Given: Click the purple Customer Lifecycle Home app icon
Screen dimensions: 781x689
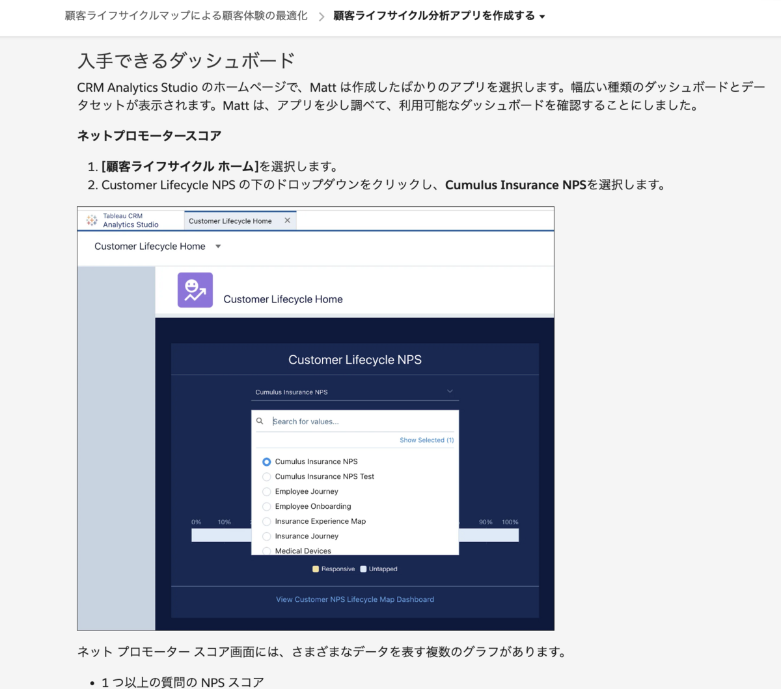Looking at the screenshot, I should 195,290.
